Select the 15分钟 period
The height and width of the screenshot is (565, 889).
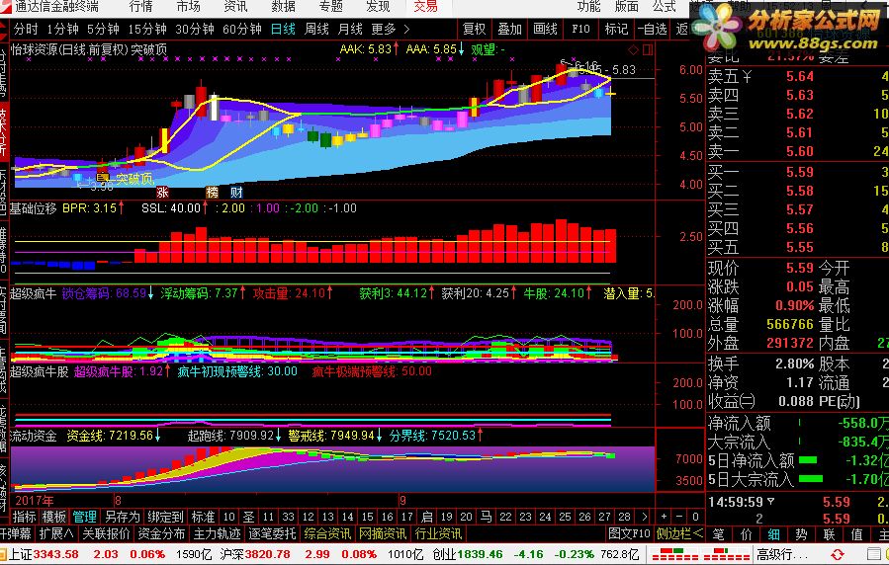(x=146, y=29)
